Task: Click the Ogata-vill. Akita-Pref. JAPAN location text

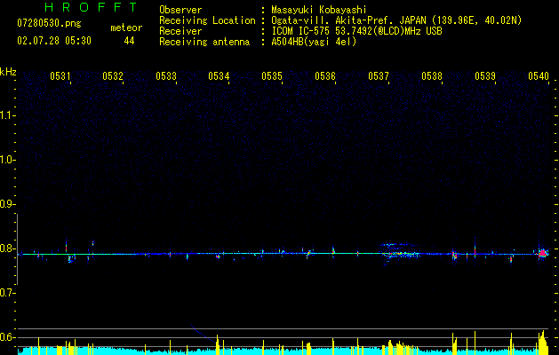Action: tap(396, 20)
